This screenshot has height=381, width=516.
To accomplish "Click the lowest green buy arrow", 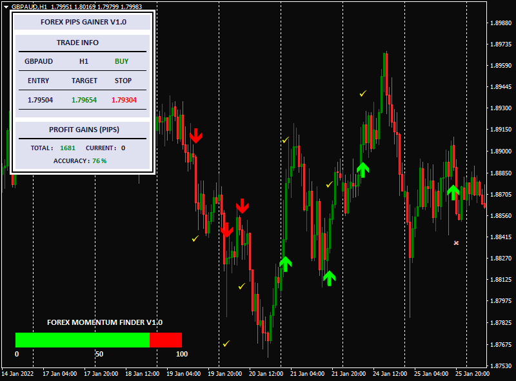I will [330, 278].
